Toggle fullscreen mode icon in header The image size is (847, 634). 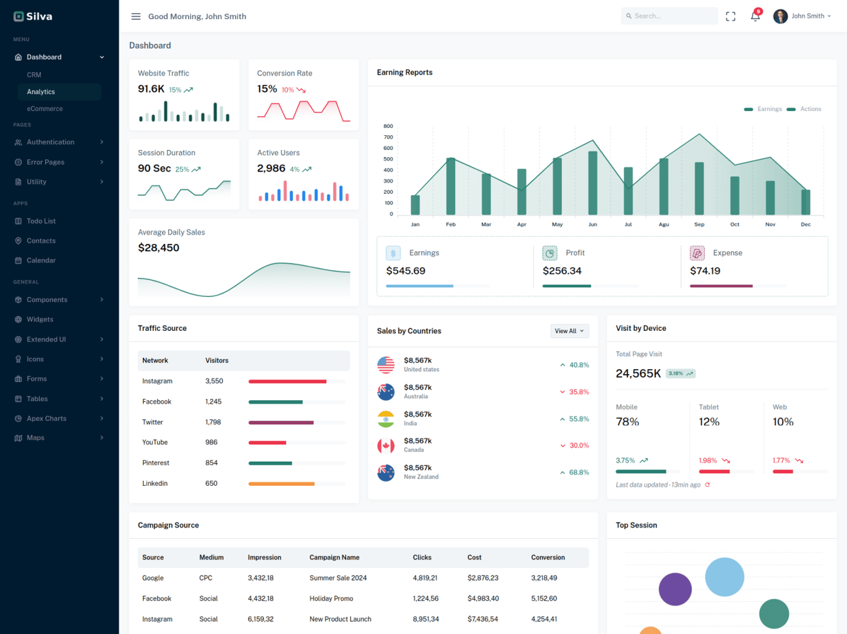click(731, 17)
